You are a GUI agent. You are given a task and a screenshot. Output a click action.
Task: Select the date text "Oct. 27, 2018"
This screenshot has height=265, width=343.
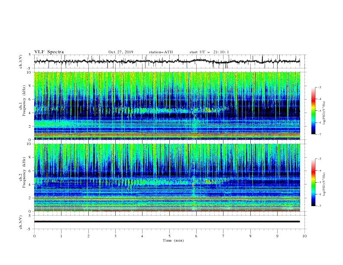121,52
